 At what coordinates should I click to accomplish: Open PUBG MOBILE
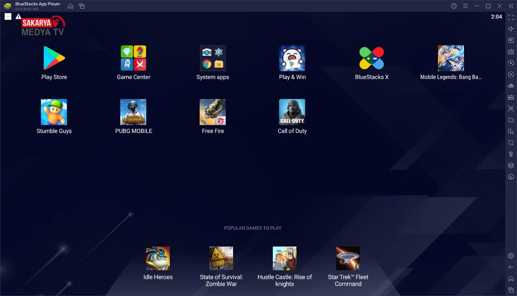(x=133, y=112)
